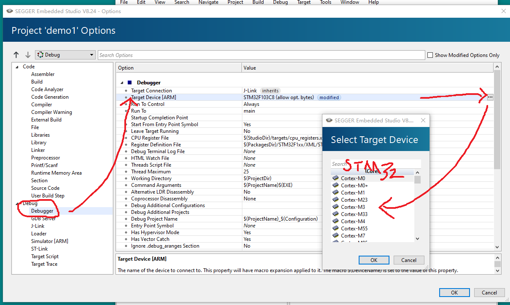Select Preprocessor tree item
Screen dimensions: 510x305
click(x=46, y=158)
